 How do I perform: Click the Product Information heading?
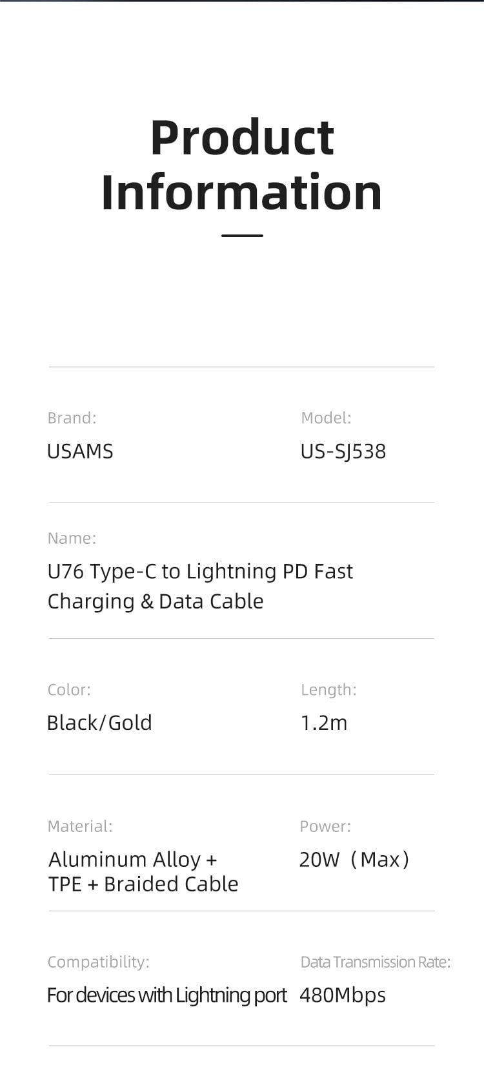tap(242, 164)
